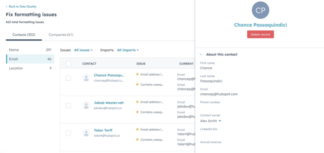Tick the checkbox for Jakob Westervelt
Screen dimensions: 324x153
68,106
